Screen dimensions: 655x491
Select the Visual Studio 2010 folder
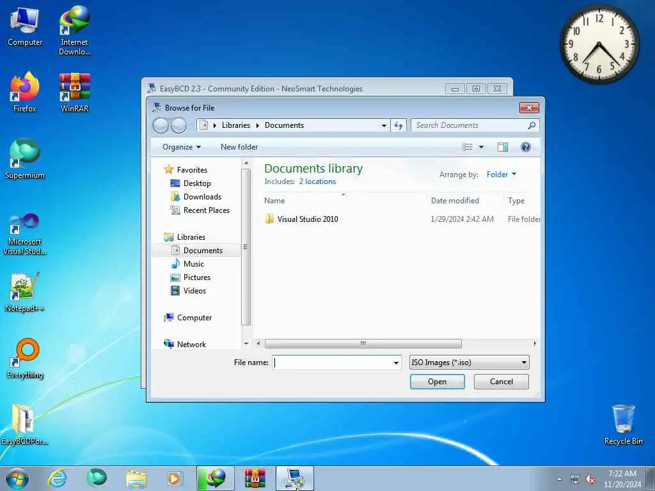click(308, 219)
